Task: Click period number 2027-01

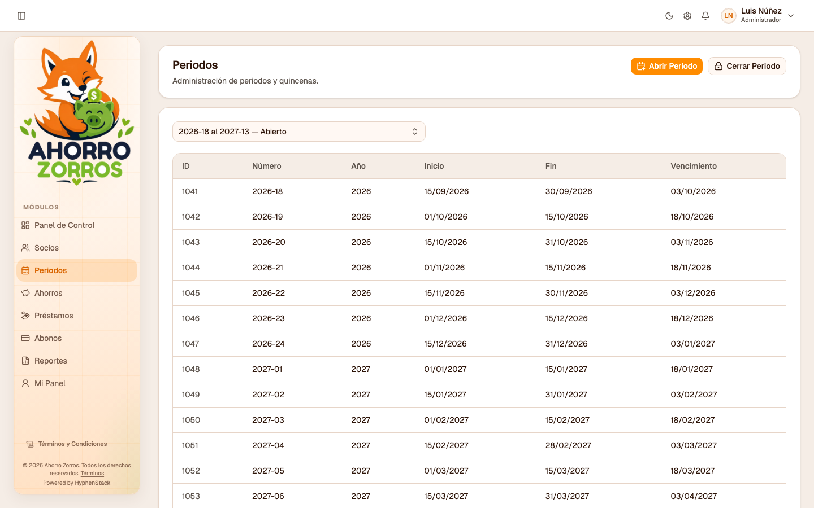Action: 267,369
